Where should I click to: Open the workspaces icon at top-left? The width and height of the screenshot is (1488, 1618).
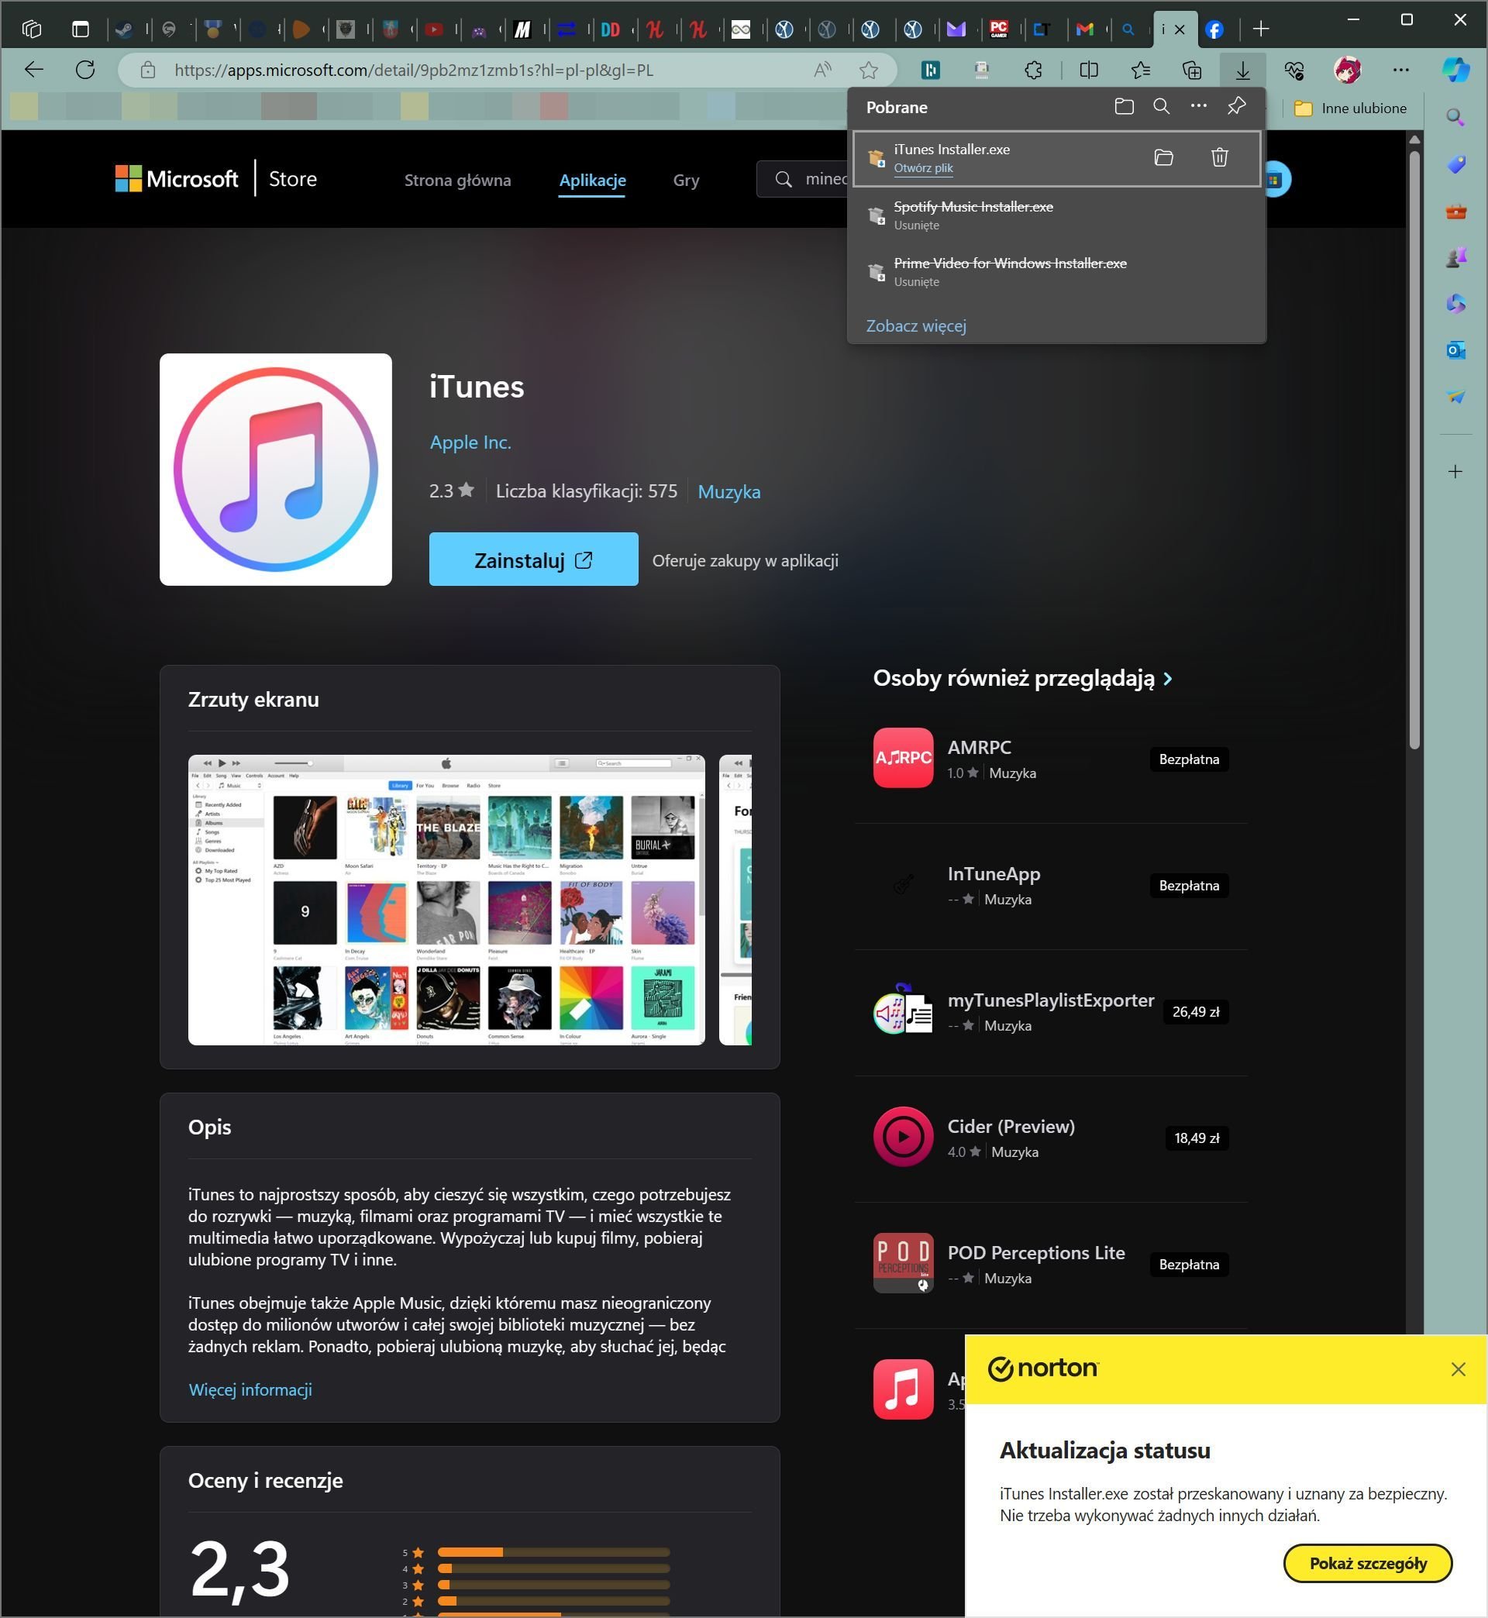tap(32, 29)
